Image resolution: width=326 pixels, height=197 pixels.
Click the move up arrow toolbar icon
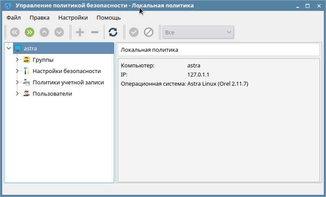(44, 32)
